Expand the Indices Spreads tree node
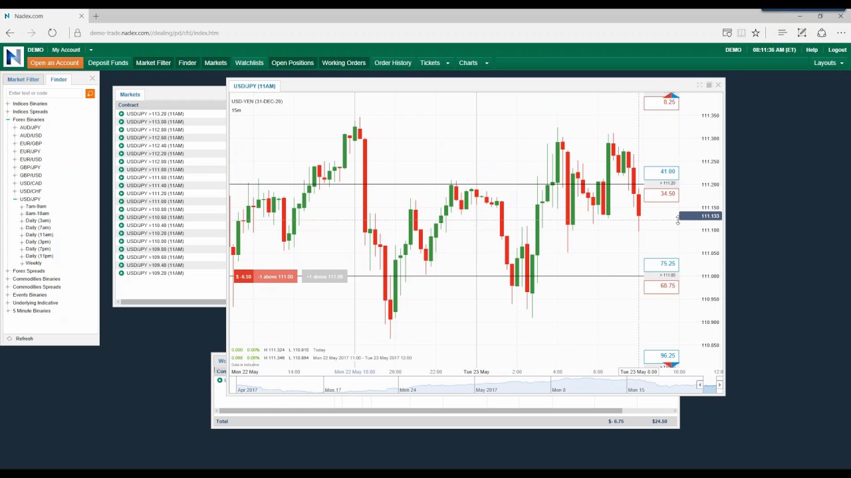Screen dimensions: 851x478 coord(7,112)
